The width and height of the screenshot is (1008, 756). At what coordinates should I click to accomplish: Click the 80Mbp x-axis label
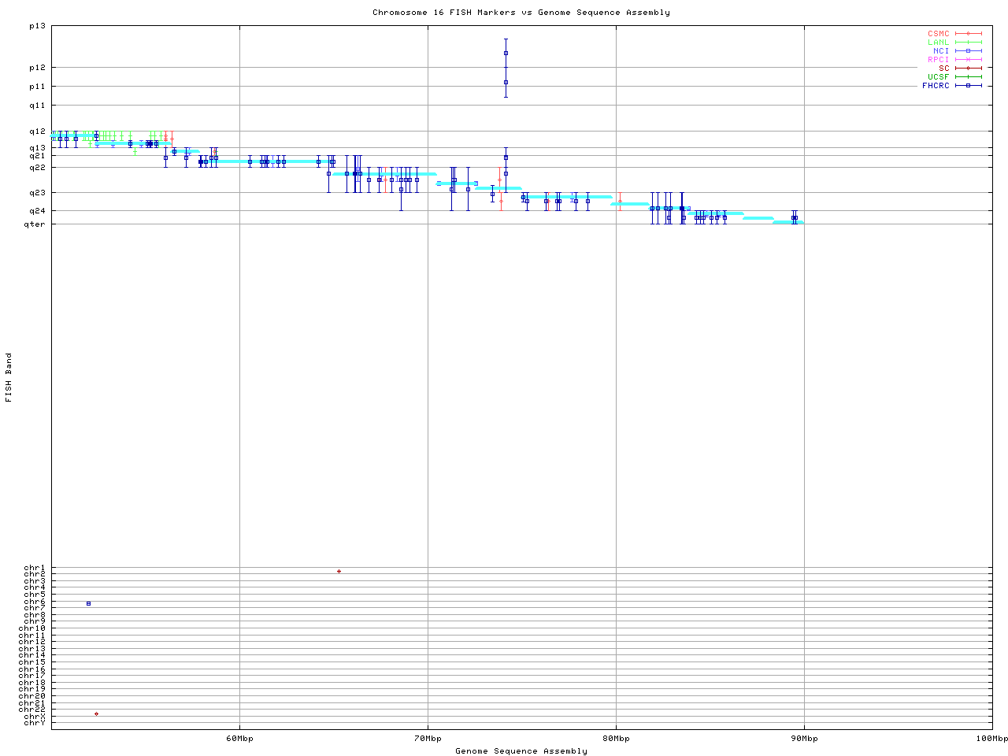pyautogui.click(x=616, y=739)
